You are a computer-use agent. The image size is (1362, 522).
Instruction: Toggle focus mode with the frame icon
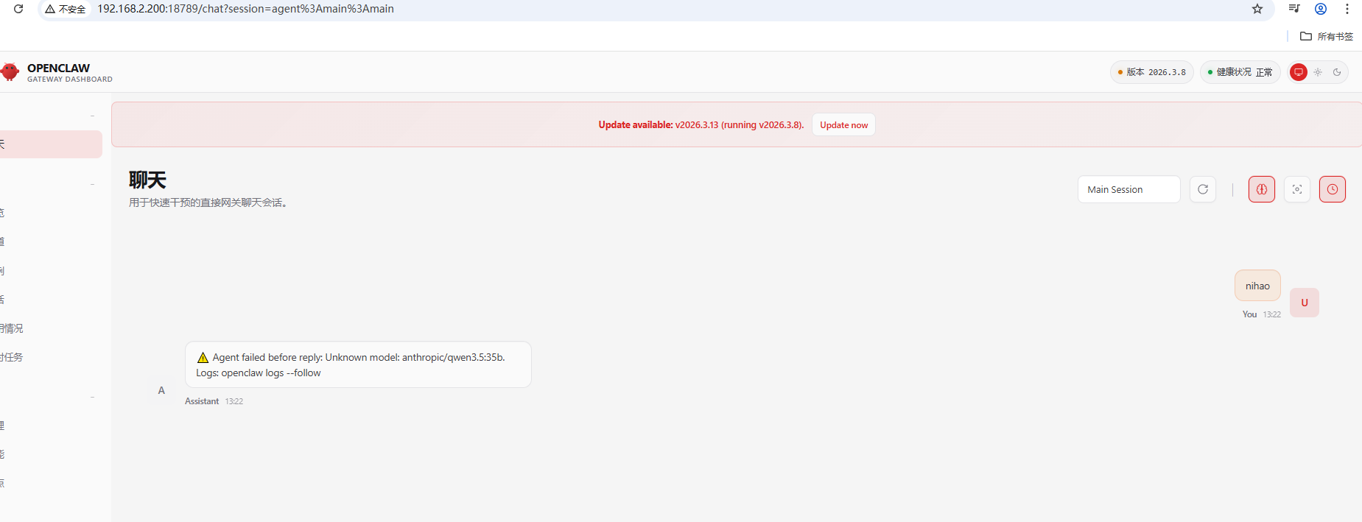(1296, 189)
